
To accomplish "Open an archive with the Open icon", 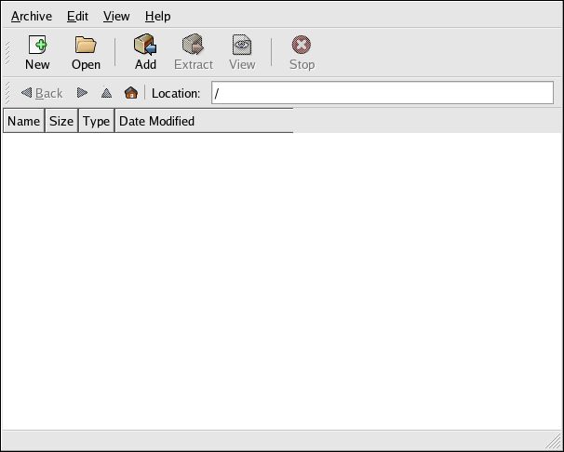I will tap(86, 52).
